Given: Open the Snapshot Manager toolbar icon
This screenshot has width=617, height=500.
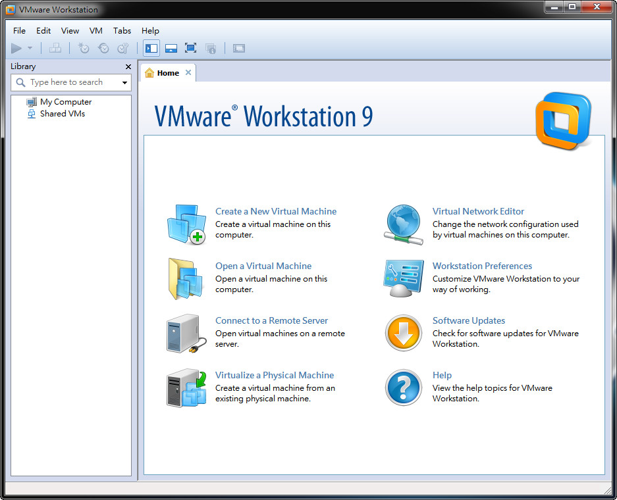Looking at the screenshot, I should click(x=123, y=48).
